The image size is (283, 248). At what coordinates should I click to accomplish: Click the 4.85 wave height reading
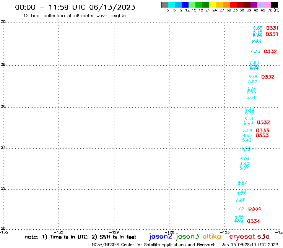(247, 135)
